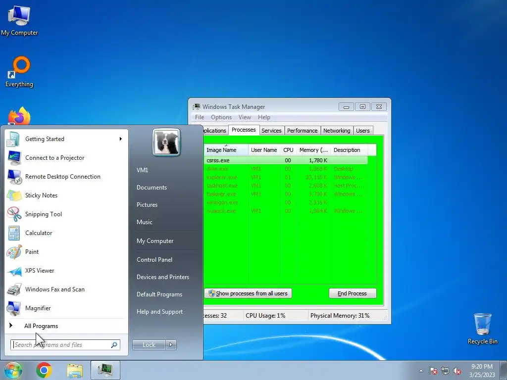Sort by User Name column header
Viewport: 507px width, 380px height.
coord(264,150)
